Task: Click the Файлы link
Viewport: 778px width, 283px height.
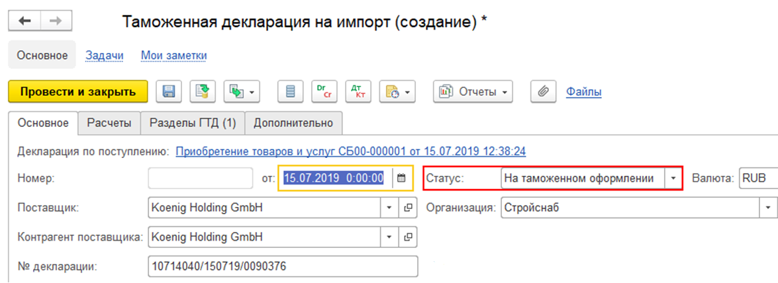Action: pos(584,92)
